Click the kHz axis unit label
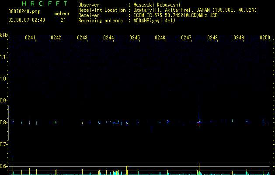Viewport: 275px width, 175px height. (4, 35)
